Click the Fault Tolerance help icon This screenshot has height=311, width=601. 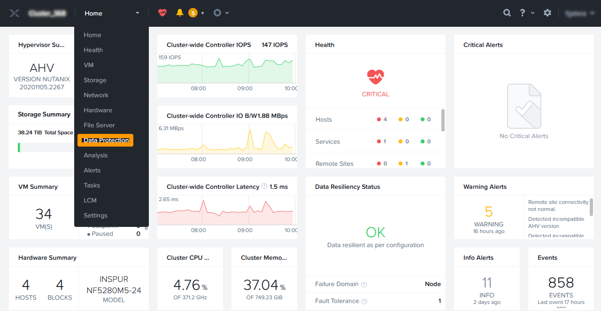(364, 301)
